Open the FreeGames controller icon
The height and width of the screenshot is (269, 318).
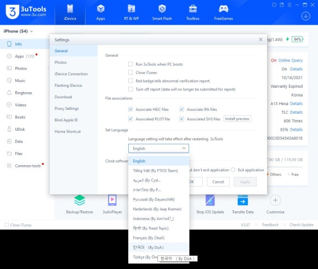[x=224, y=9]
